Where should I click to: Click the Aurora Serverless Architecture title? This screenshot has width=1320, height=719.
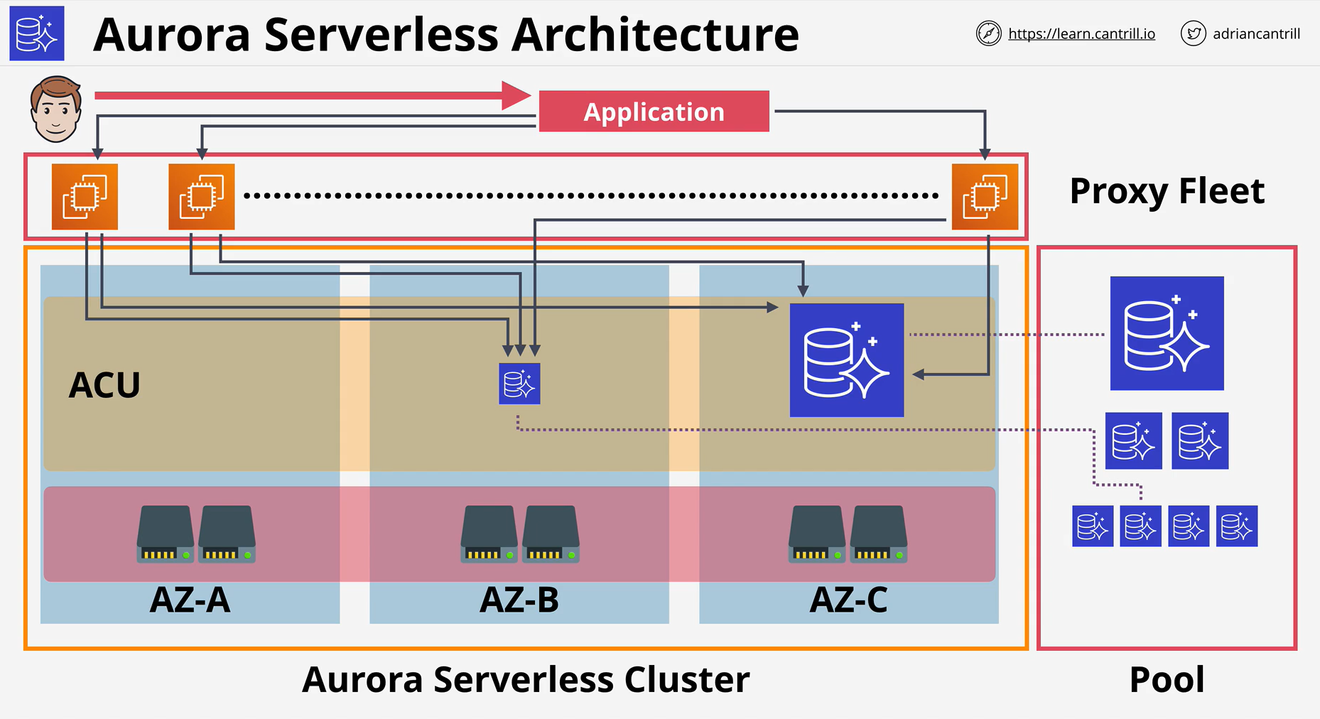[x=446, y=34]
